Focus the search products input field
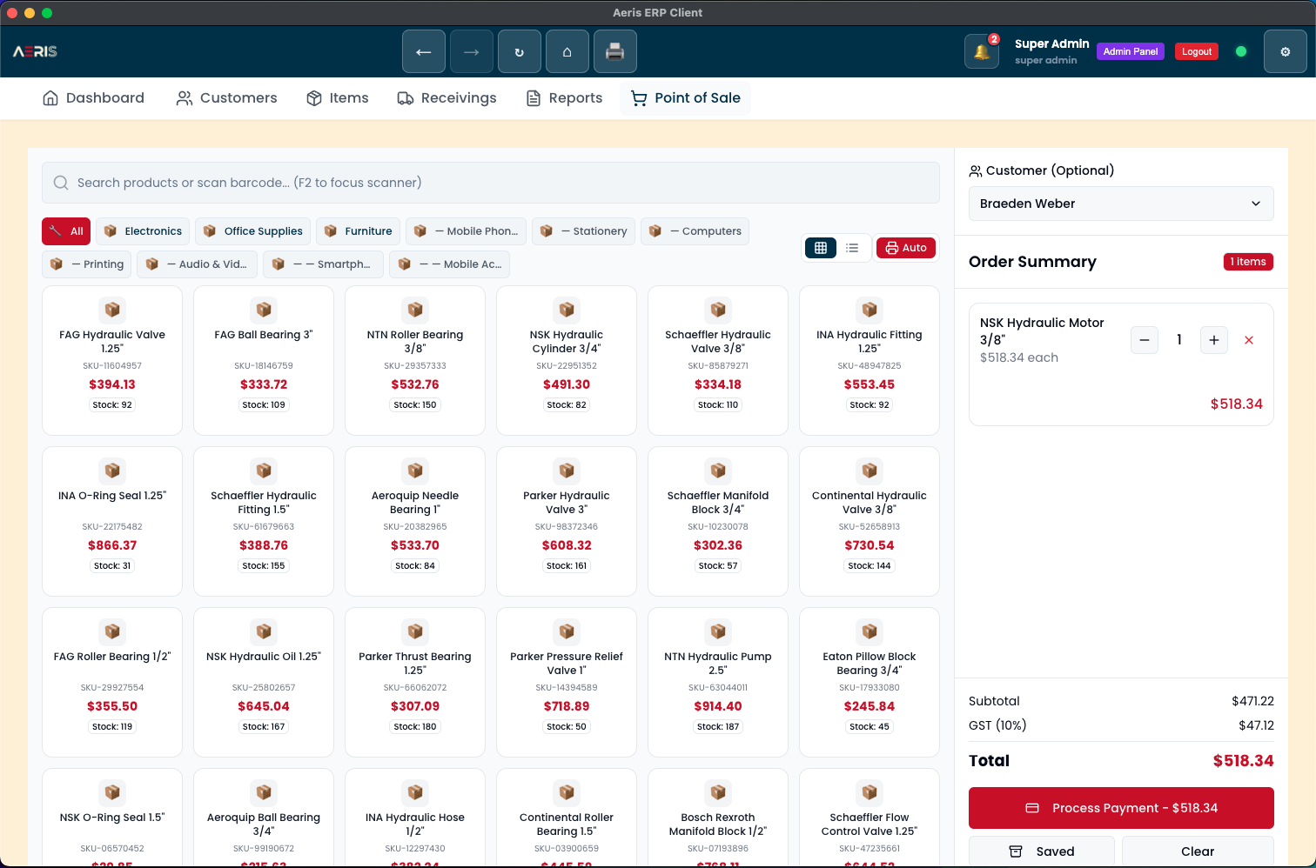Screen dimensions: 1316x868 coord(491,183)
